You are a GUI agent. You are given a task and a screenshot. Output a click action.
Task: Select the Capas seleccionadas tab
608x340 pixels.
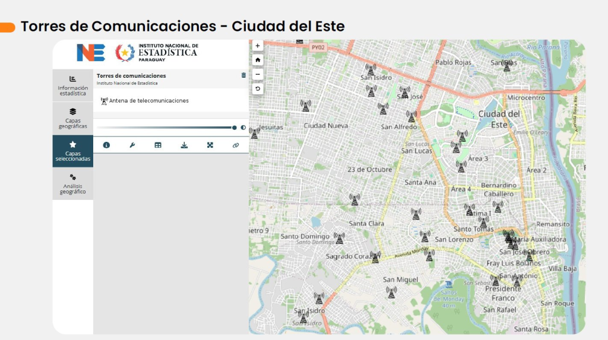pyautogui.click(x=72, y=151)
